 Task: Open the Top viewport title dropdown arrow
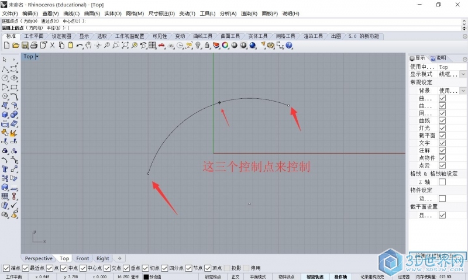(37, 56)
